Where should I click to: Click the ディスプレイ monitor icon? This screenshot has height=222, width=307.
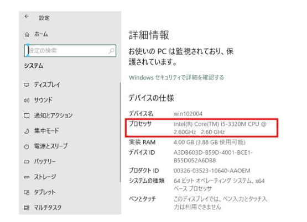[27, 84]
